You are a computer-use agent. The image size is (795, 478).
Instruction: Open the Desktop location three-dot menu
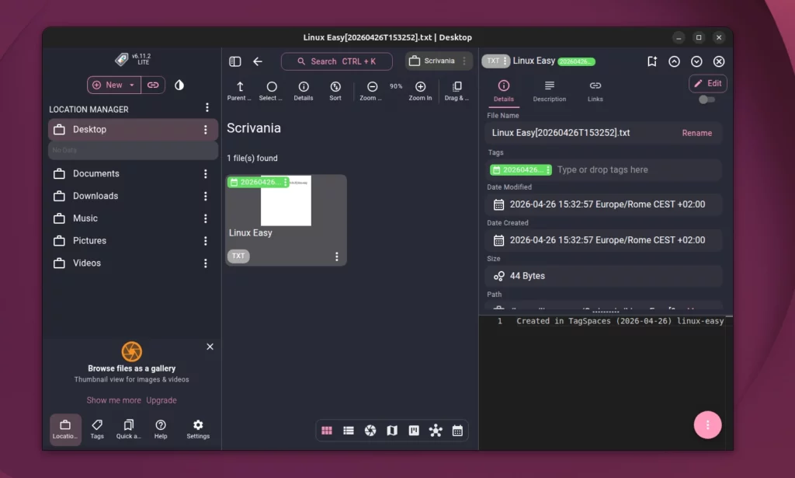(x=206, y=129)
